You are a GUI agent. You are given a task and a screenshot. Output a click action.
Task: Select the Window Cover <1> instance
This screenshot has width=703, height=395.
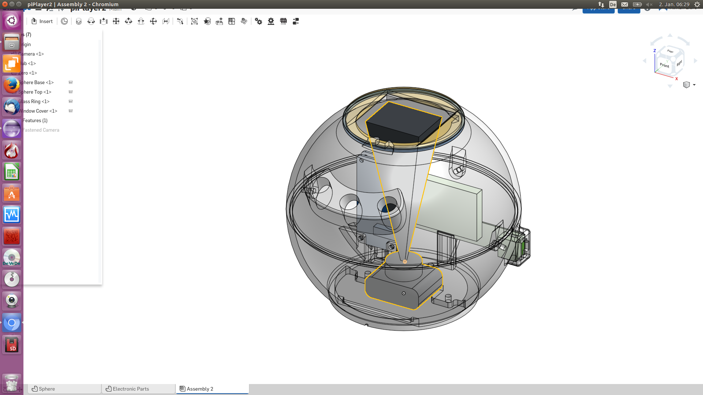[x=38, y=111]
